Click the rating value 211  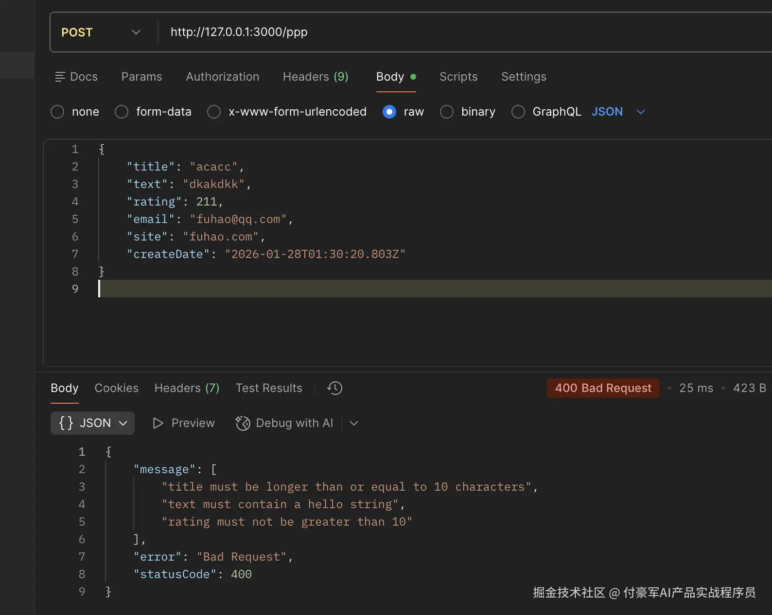[x=207, y=202]
